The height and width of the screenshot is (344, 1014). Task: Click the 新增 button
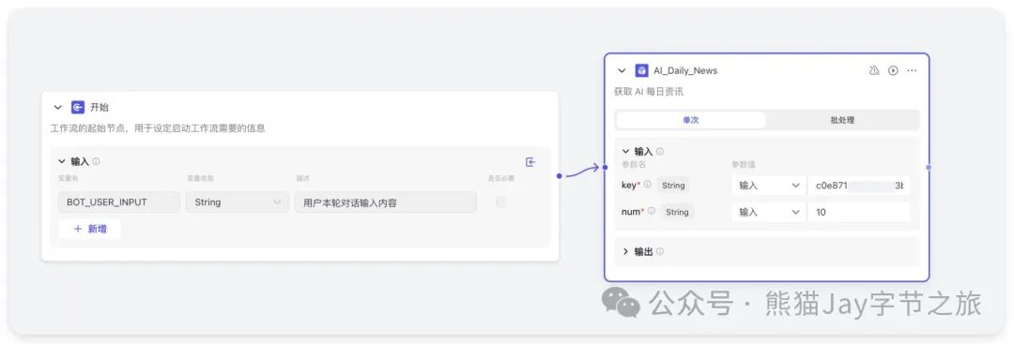click(x=89, y=229)
